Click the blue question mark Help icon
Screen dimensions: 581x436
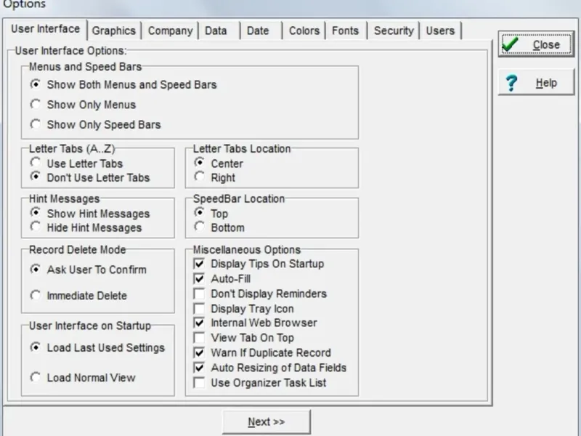click(x=511, y=83)
